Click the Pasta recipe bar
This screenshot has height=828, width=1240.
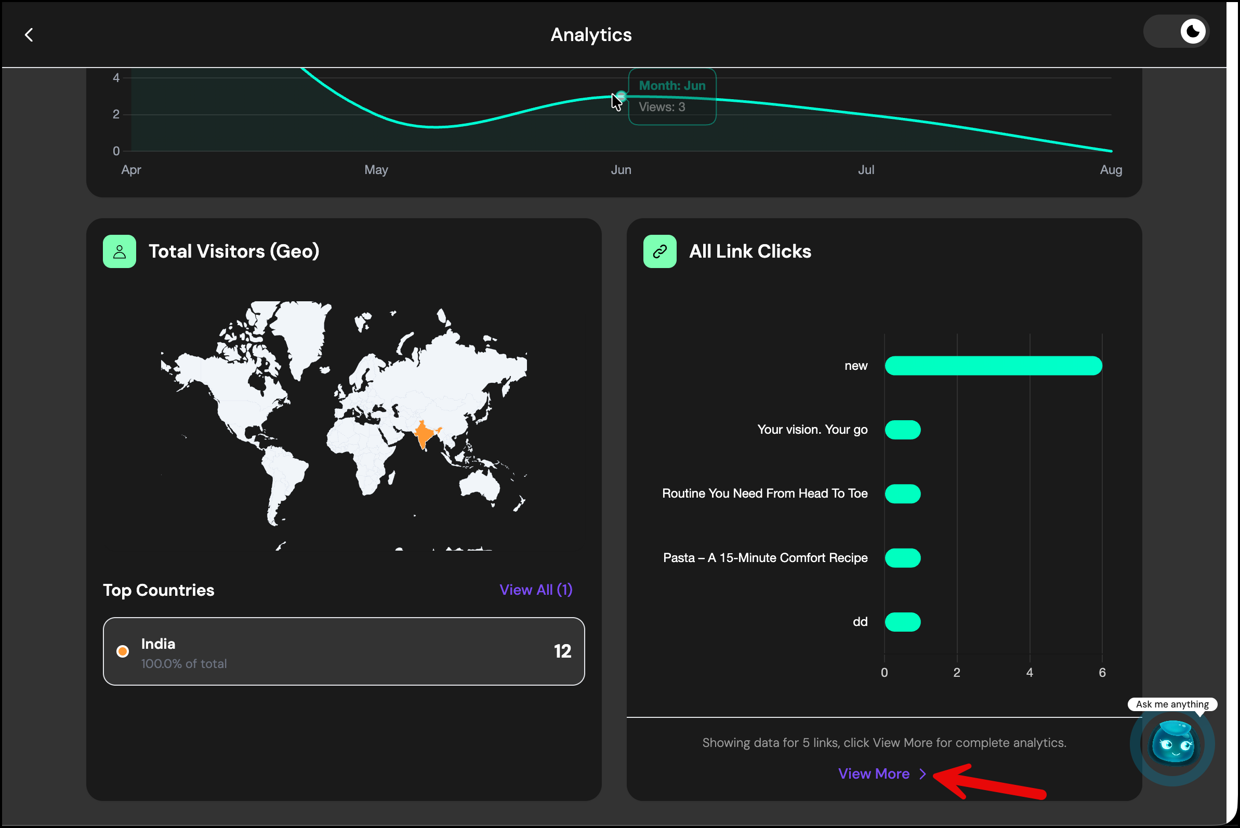902,558
